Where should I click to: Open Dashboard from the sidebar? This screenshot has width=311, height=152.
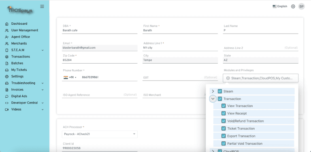(19, 24)
